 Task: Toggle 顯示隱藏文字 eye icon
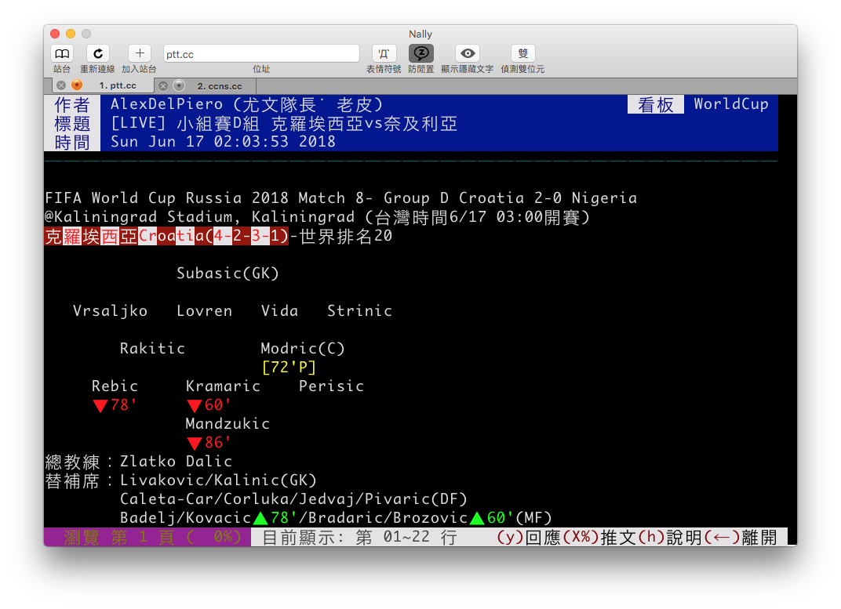pos(467,53)
